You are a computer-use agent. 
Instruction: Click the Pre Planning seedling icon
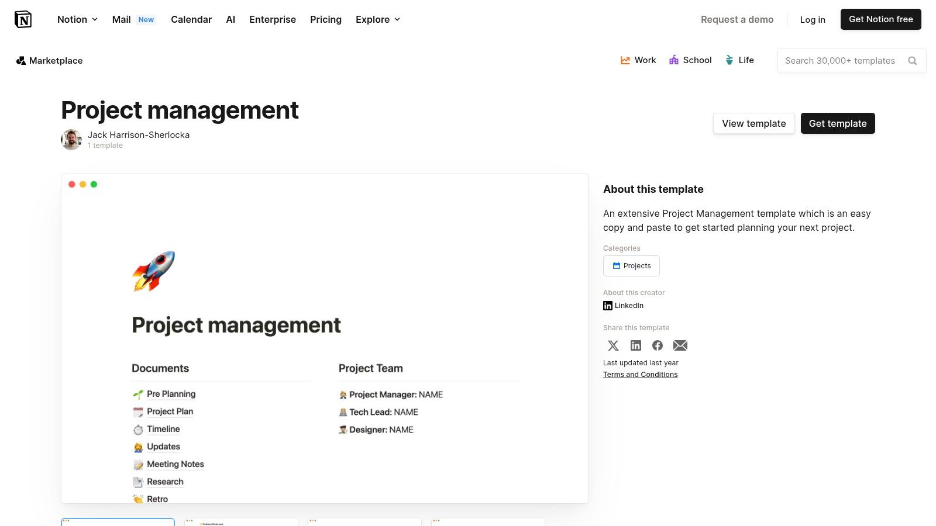(138, 394)
